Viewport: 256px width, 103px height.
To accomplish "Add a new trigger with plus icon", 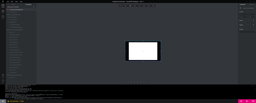I will pyautogui.click(x=253, y=25).
